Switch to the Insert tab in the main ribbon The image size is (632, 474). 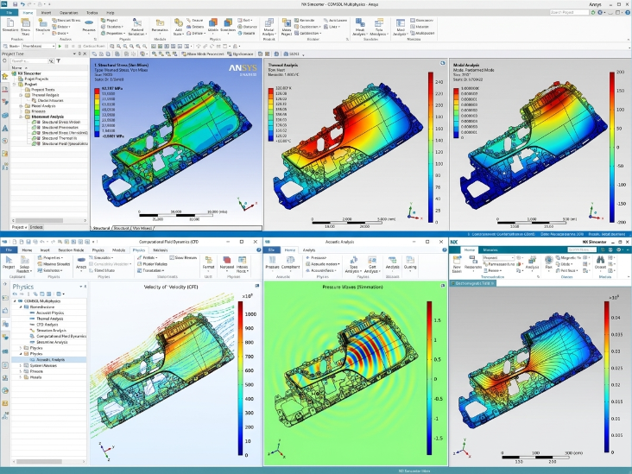click(x=46, y=12)
